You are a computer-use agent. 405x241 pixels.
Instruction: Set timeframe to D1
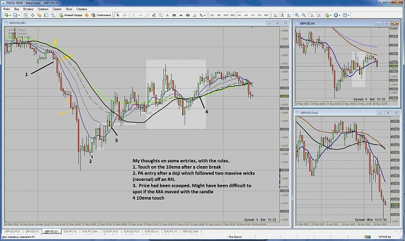point(253,16)
